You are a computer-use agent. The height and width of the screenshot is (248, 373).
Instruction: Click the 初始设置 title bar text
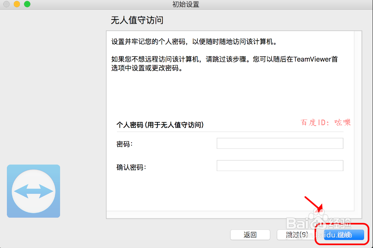point(186,4)
